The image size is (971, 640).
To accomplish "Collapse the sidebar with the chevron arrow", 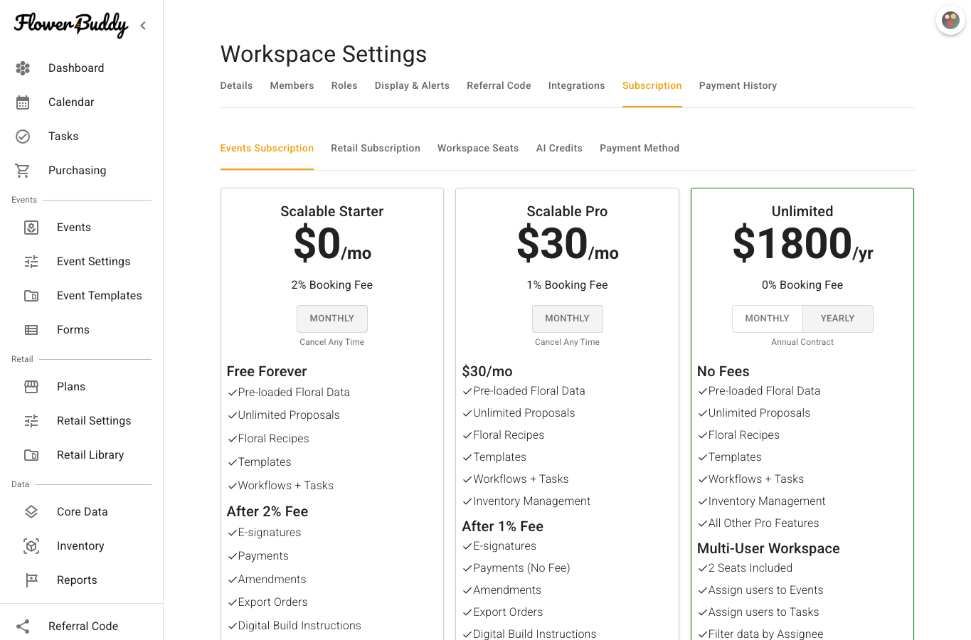I will click(x=143, y=26).
